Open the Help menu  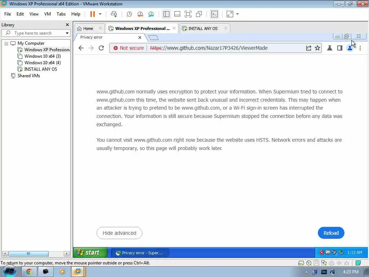click(76, 14)
